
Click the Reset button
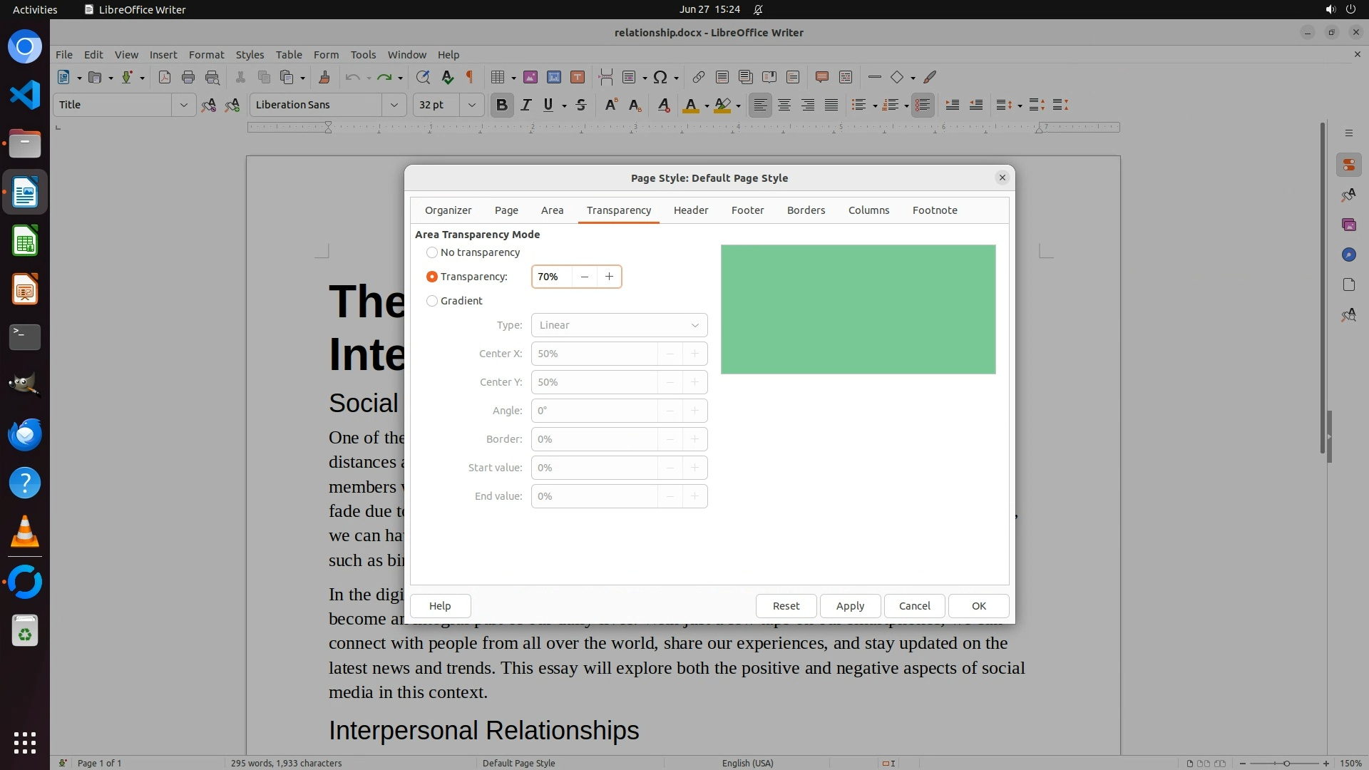(786, 606)
